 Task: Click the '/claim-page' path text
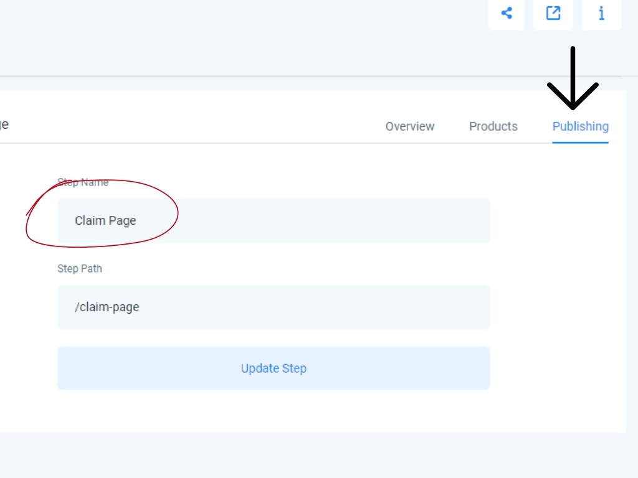point(107,307)
